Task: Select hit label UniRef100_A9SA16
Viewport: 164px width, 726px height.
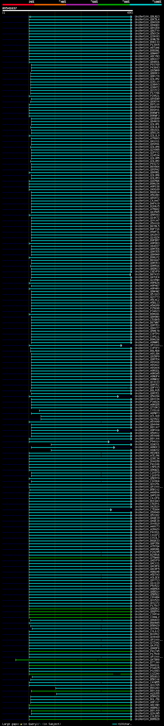Action: point(147,362)
